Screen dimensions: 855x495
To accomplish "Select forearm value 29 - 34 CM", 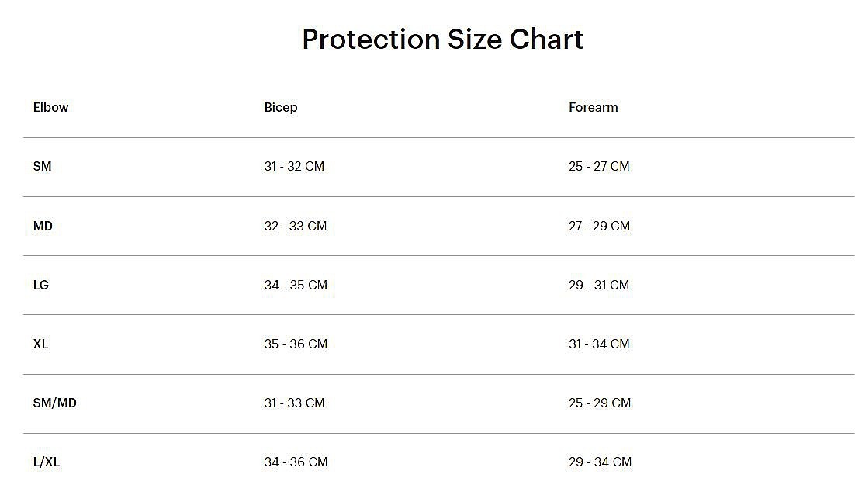I will [600, 462].
